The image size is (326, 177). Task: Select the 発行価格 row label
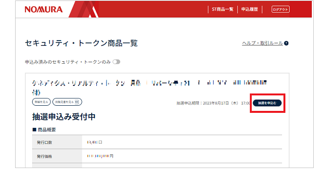(x=44, y=156)
